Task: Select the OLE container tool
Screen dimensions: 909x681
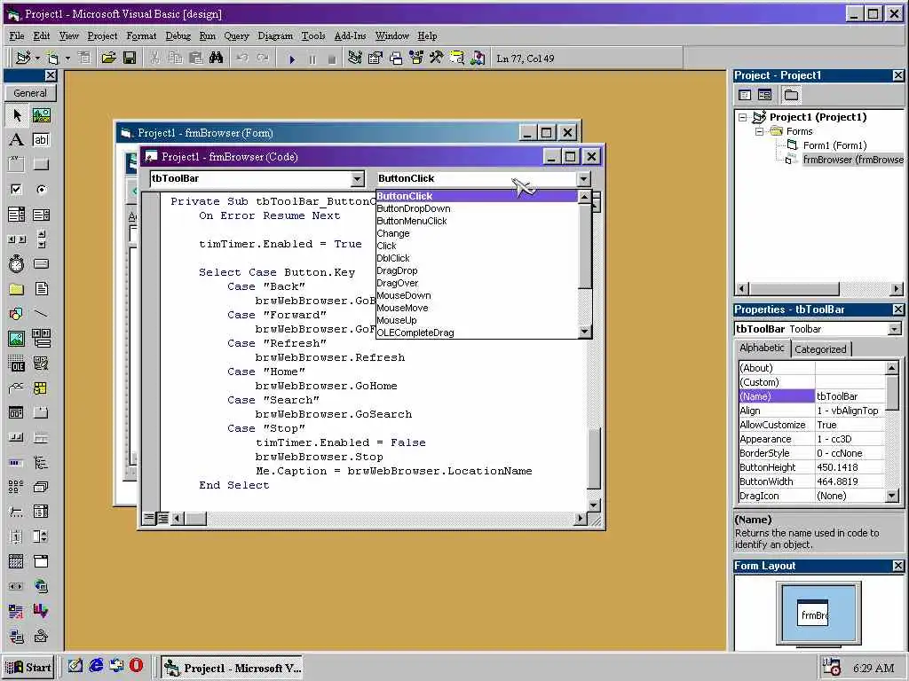Action: coord(16,363)
